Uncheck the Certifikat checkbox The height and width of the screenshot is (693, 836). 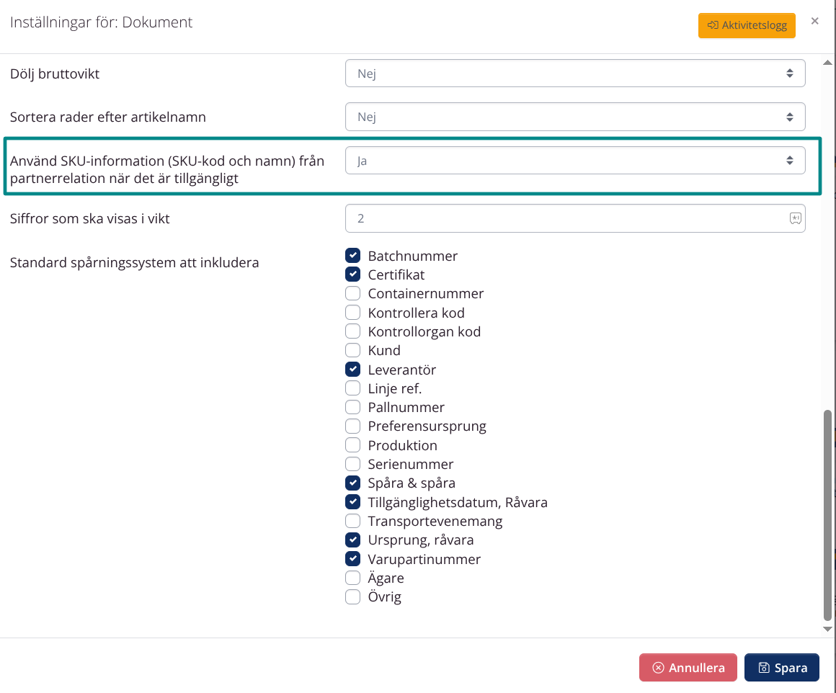353,274
